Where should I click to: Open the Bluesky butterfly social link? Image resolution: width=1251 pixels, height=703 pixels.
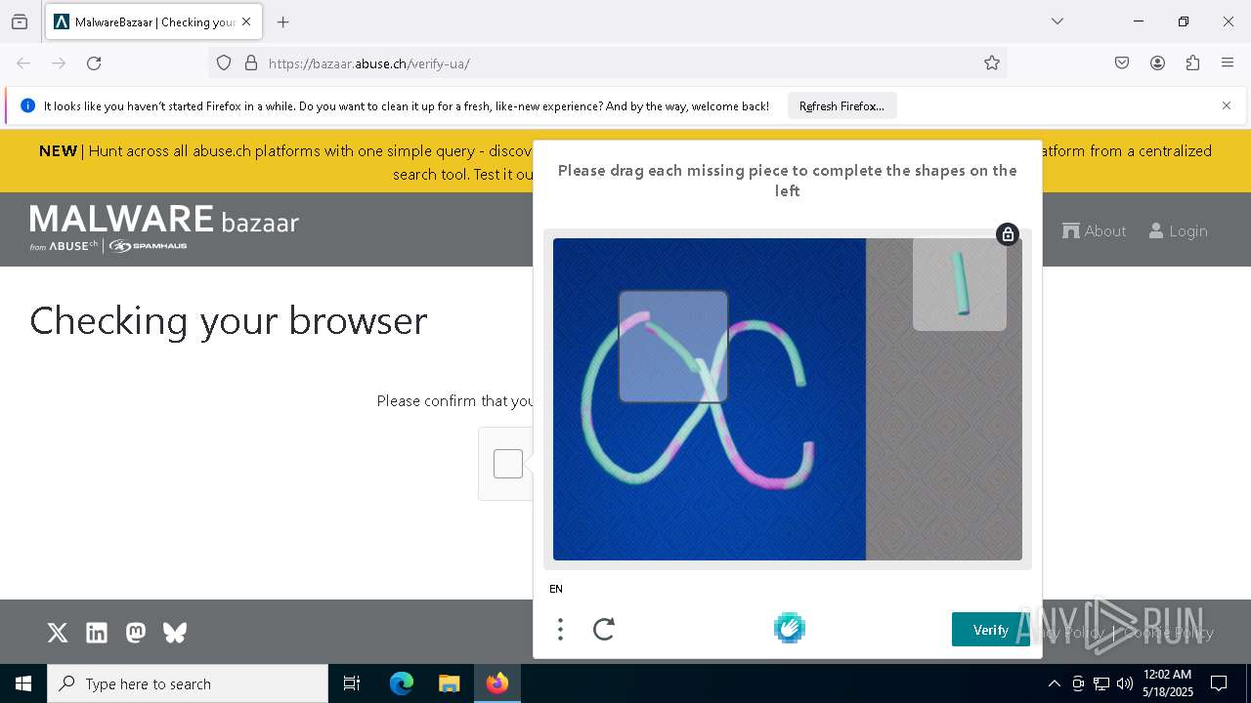point(175,633)
